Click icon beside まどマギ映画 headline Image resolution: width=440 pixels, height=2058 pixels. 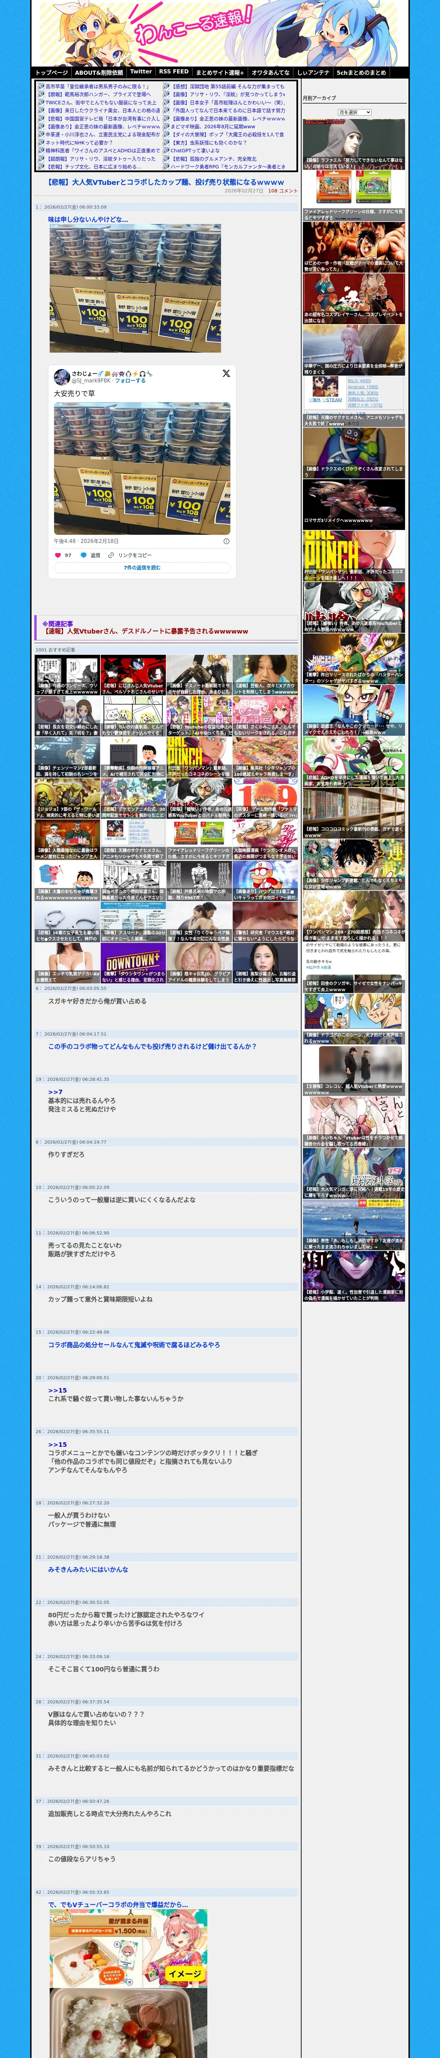(x=166, y=126)
